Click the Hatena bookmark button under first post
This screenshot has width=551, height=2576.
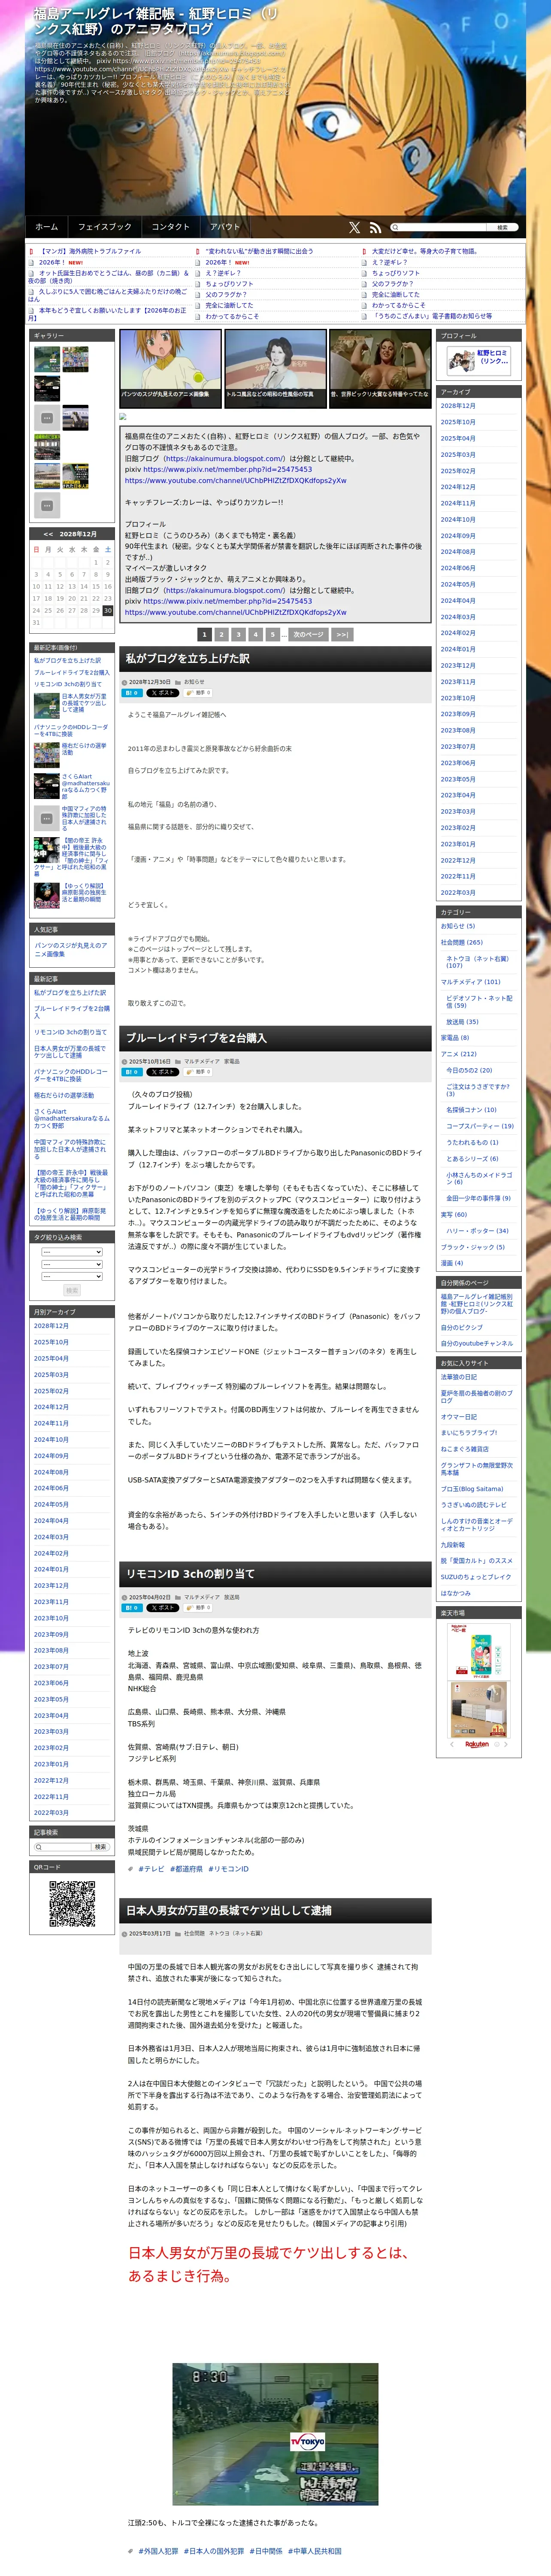click(x=132, y=692)
